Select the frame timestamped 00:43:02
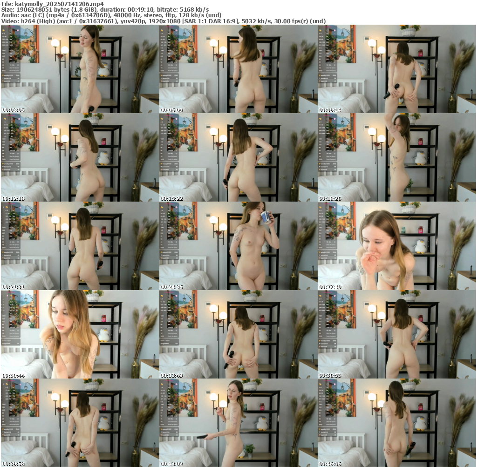The width and height of the screenshot is (477, 467). click(x=238, y=423)
